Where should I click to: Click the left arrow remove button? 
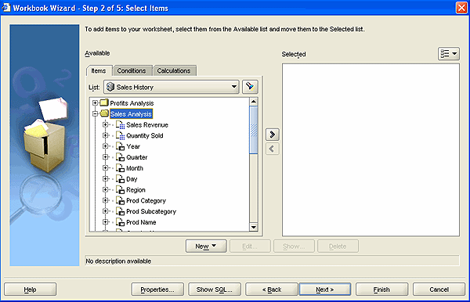pyautogui.click(x=272, y=149)
